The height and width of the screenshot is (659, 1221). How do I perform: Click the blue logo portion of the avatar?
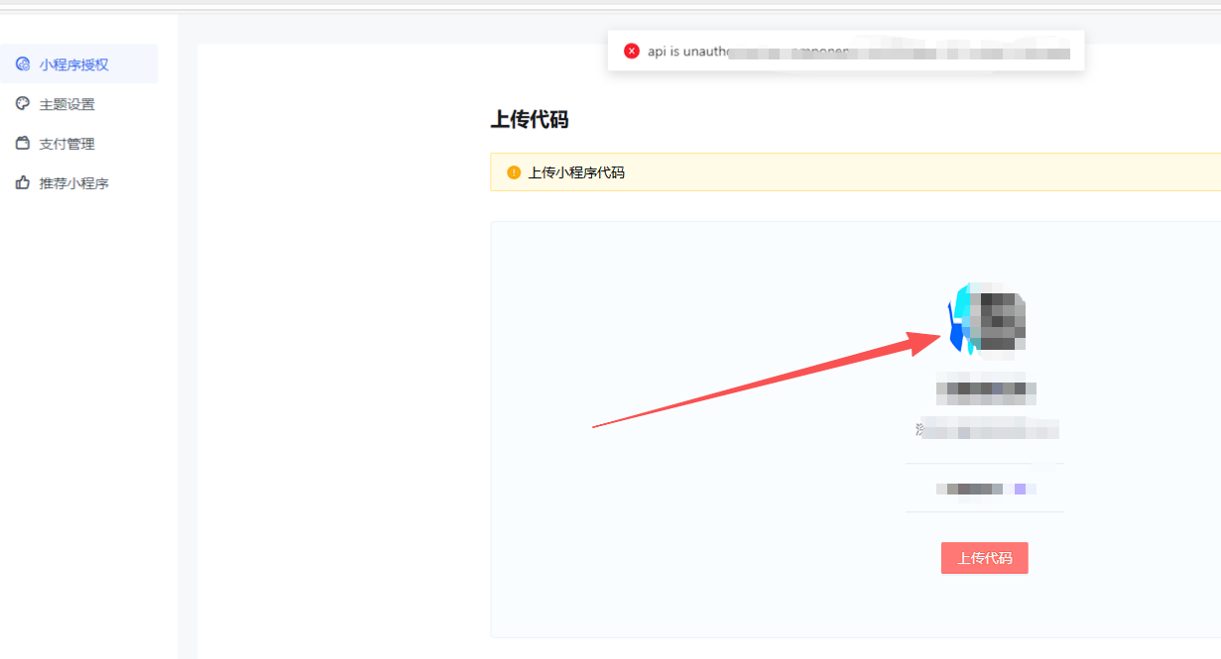[x=958, y=322]
